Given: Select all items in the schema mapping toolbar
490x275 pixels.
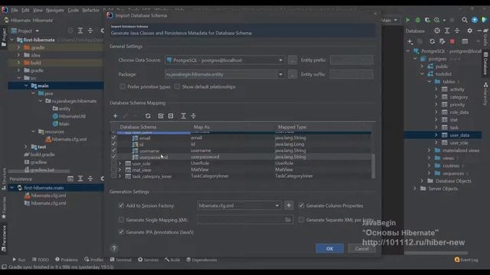Looking at the screenshot, I should pos(161,116).
